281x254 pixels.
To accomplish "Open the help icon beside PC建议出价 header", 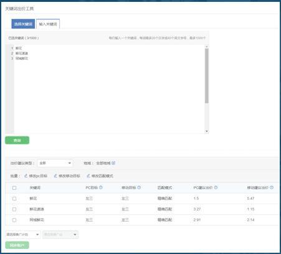I will (x=216, y=187).
